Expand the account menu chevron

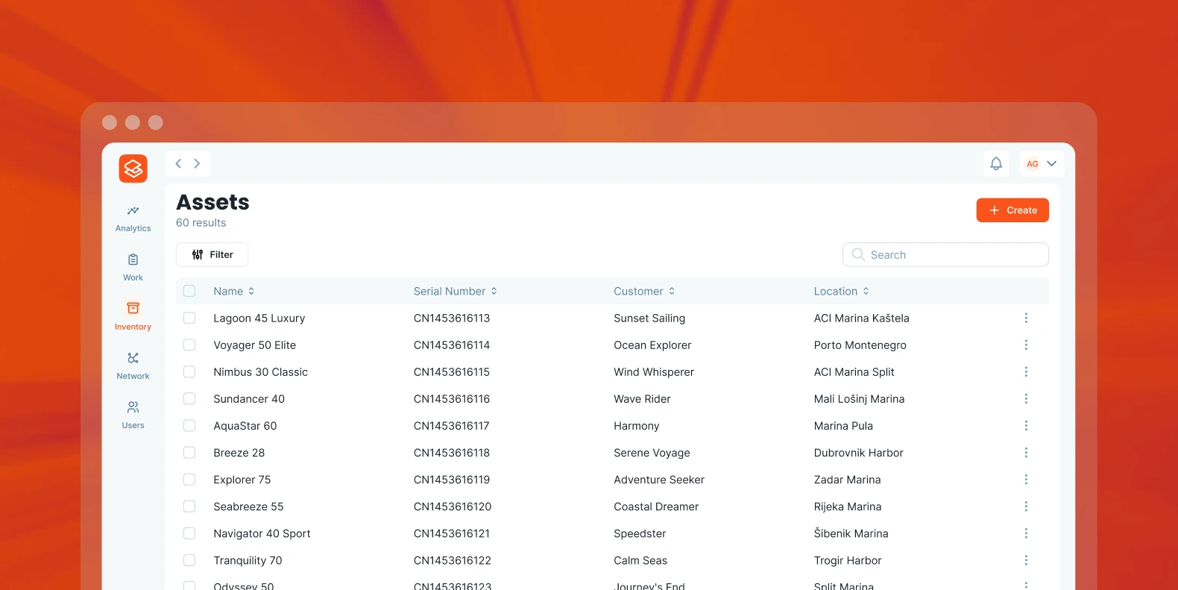tap(1052, 163)
